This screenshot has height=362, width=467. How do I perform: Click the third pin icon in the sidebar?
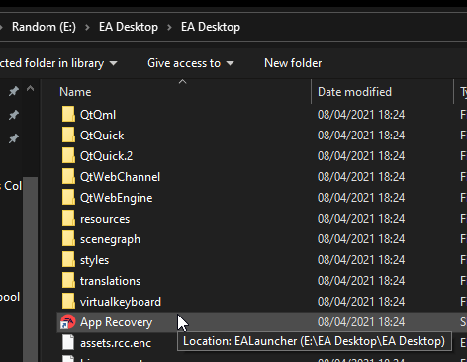point(14,138)
